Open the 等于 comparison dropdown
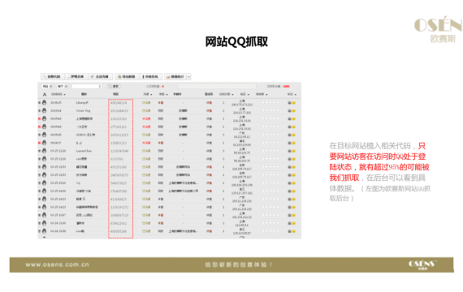 coord(63,86)
